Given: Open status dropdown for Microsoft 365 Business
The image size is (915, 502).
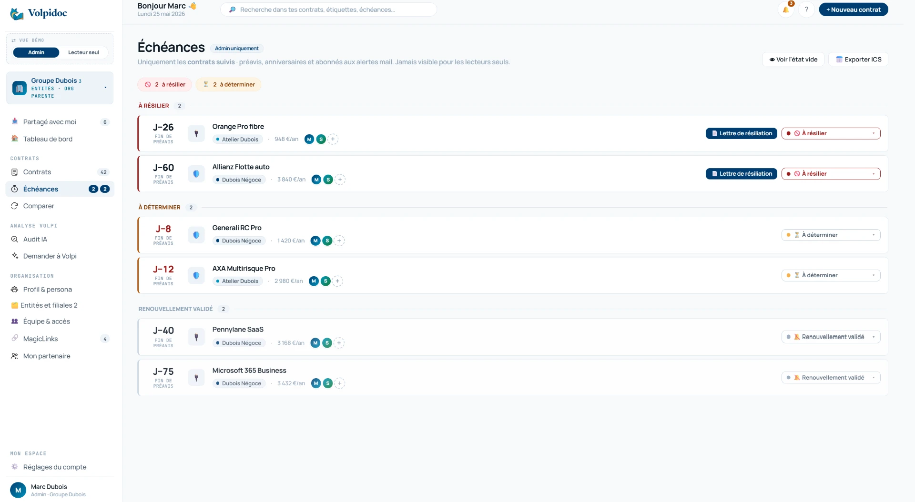Looking at the screenshot, I should 831,378.
